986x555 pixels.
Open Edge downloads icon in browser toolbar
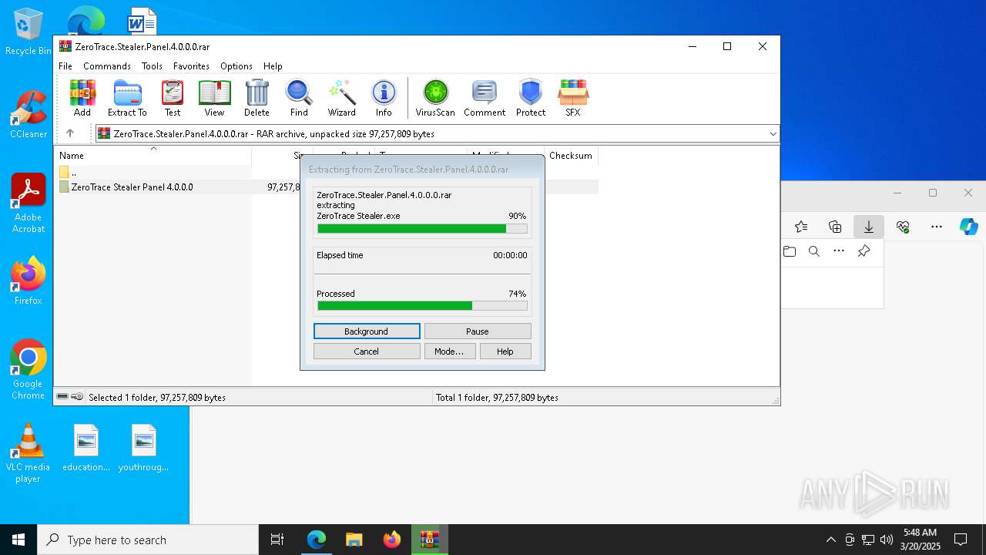click(x=868, y=227)
